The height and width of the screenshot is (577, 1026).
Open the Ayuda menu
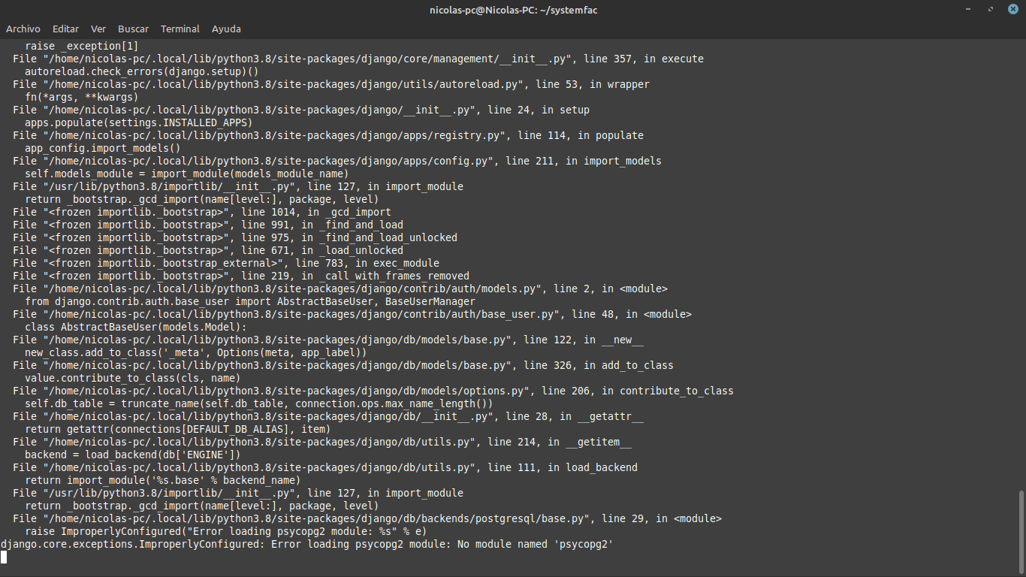point(226,29)
